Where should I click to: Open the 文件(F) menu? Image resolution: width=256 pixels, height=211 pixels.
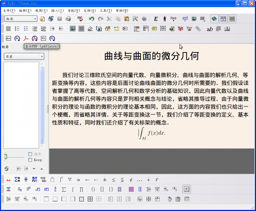tap(9, 11)
